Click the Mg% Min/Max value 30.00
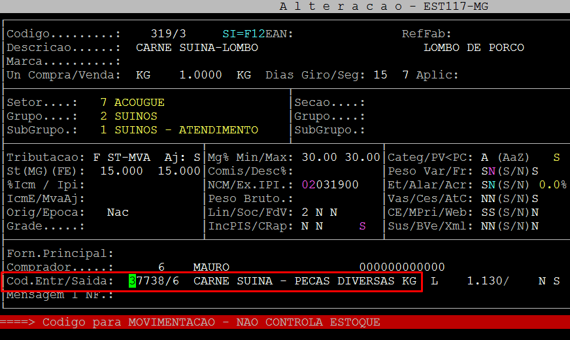 319,158
